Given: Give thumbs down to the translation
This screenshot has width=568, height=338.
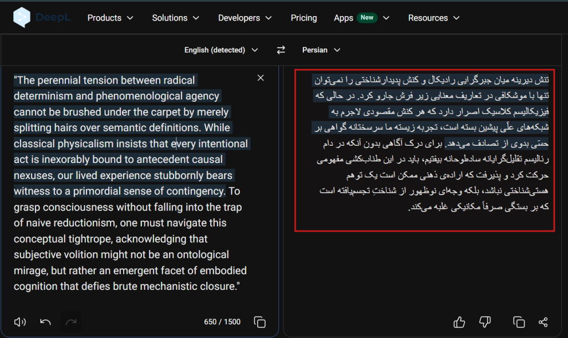Looking at the screenshot, I should click(485, 322).
